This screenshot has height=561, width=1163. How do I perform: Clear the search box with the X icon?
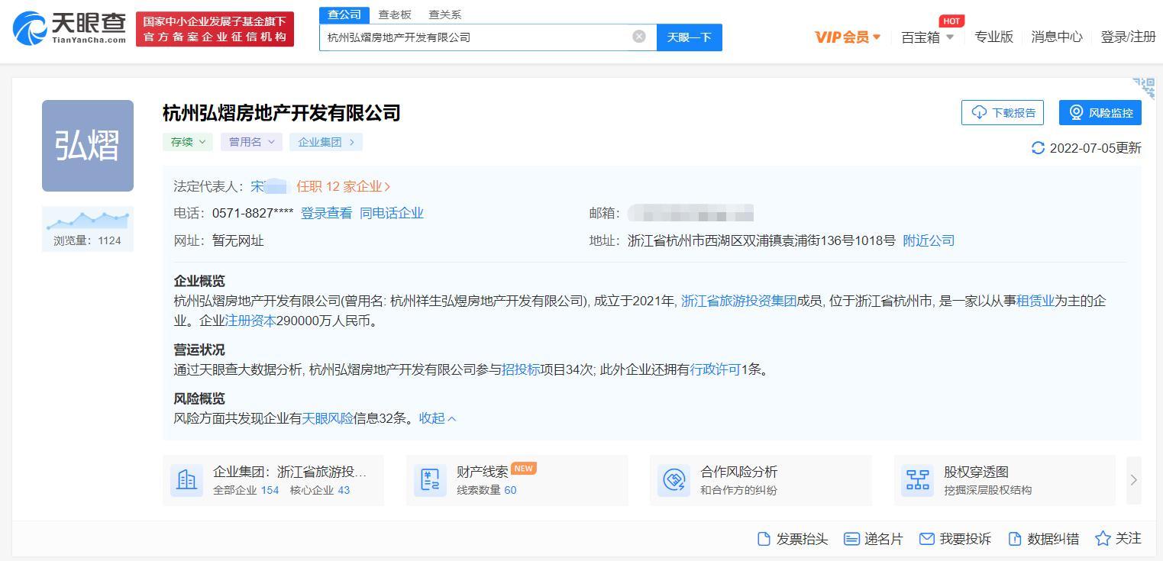pyautogui.click(x=639, y=36)
